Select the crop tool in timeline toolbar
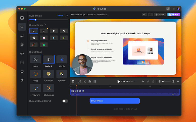This screenshot has width=196, height=122. [79, 81]
